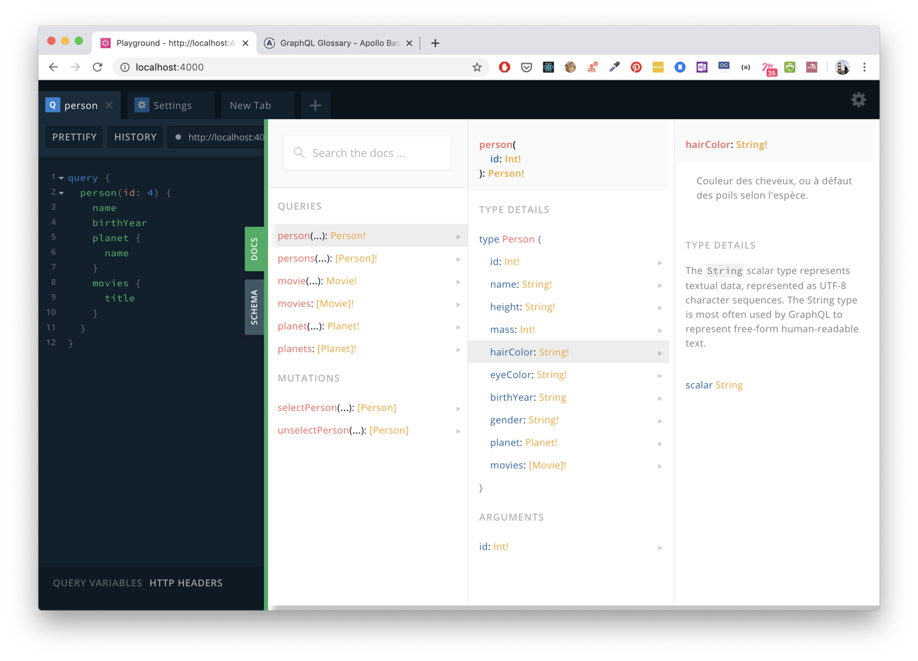This screenshot has height=661, width=918.
Task: Go back in browser history
Action: [x=53, y=67]
